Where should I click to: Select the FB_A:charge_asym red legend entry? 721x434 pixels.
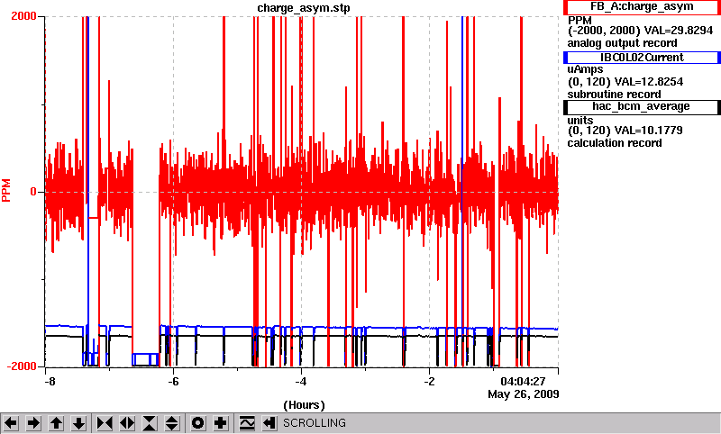point(642,7)
